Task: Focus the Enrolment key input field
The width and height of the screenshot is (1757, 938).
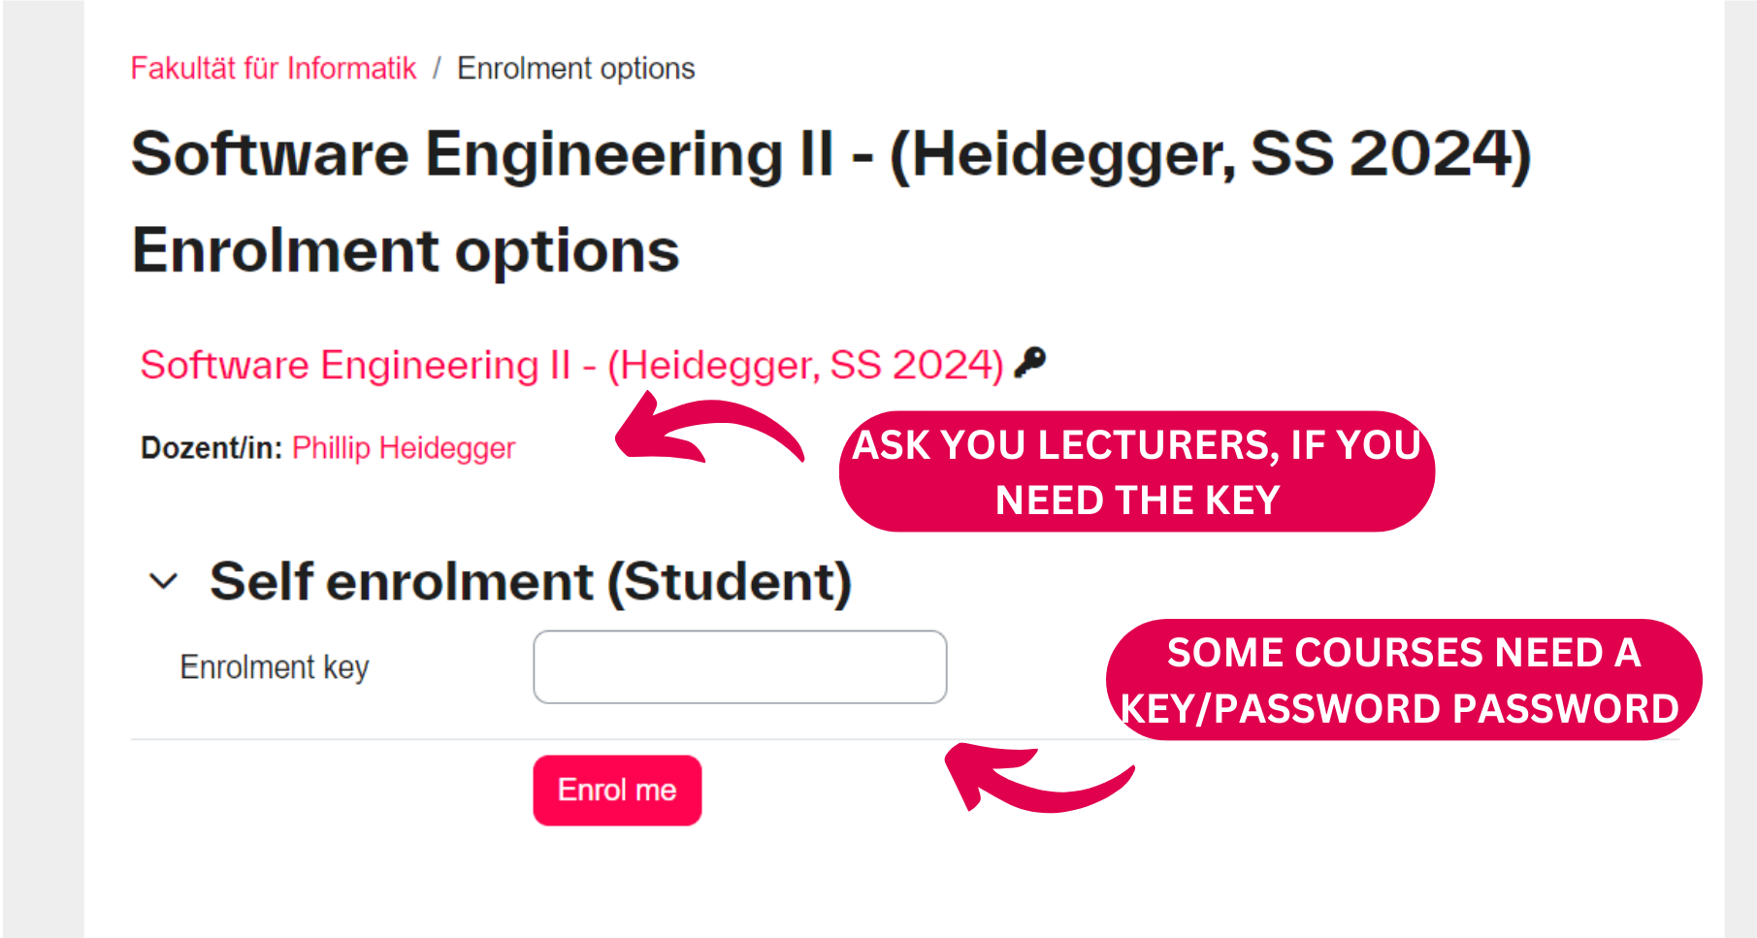Action: pos(739,667)
